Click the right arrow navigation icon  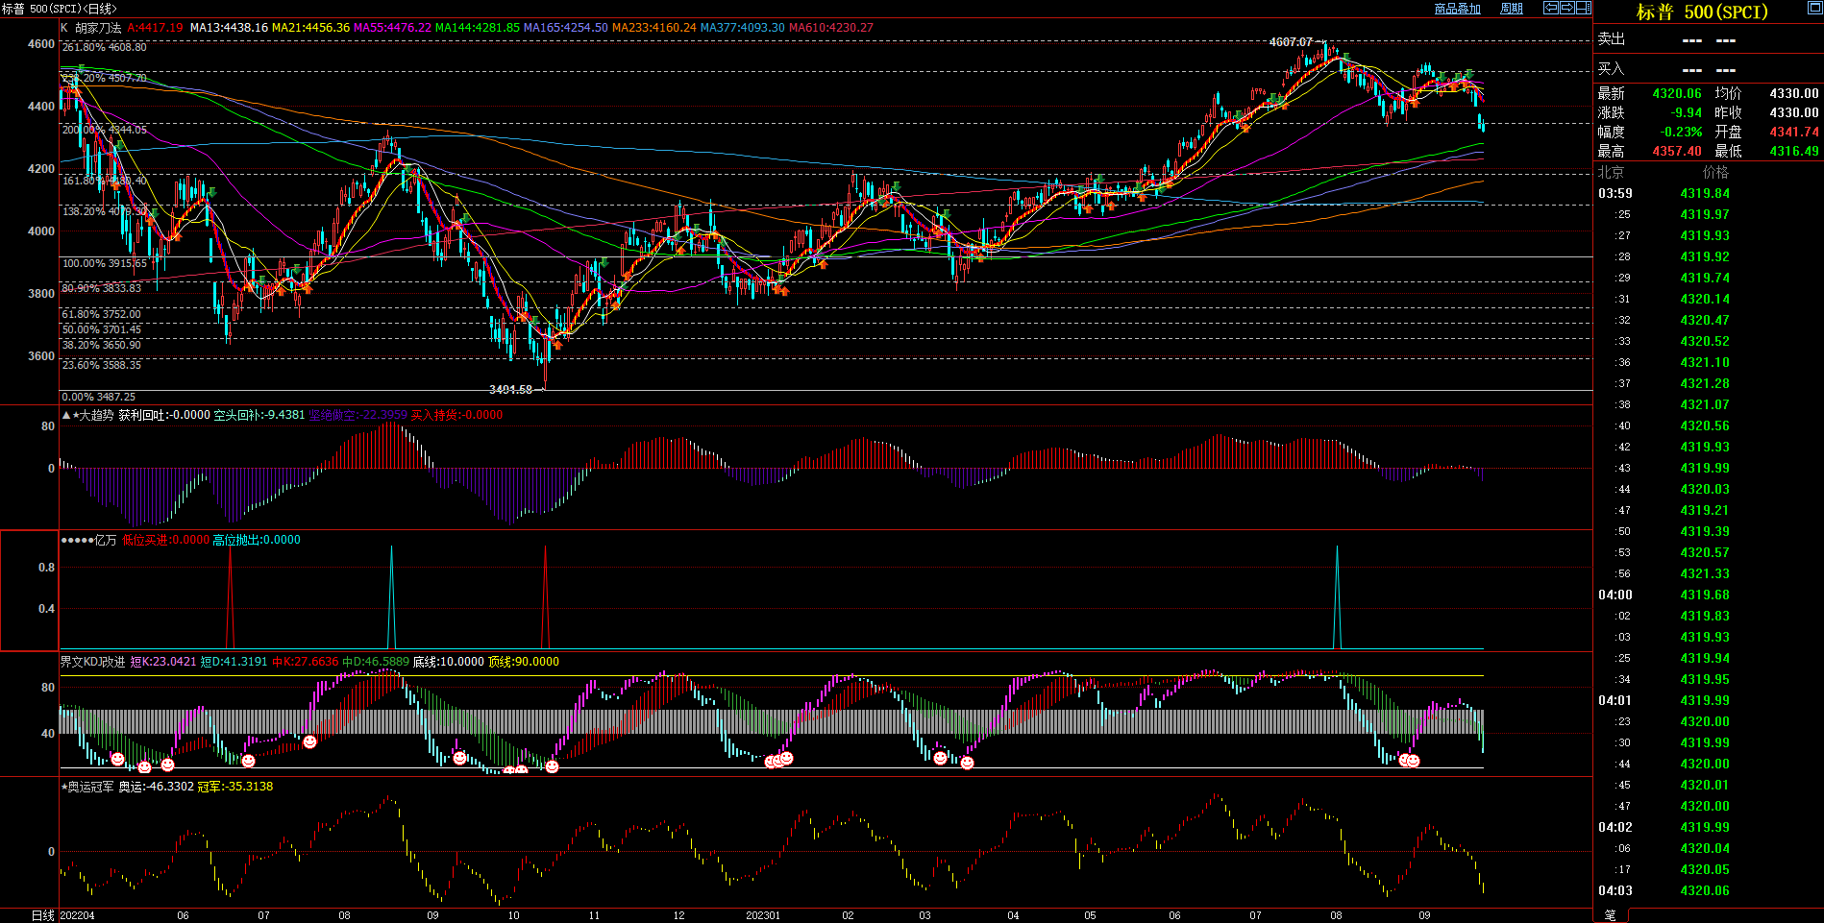[1567, 8]
